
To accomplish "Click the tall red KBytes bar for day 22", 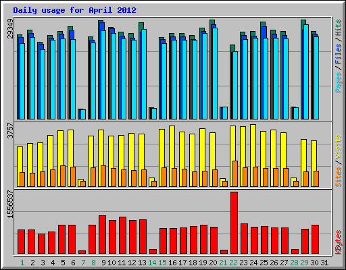I will 234,223.
